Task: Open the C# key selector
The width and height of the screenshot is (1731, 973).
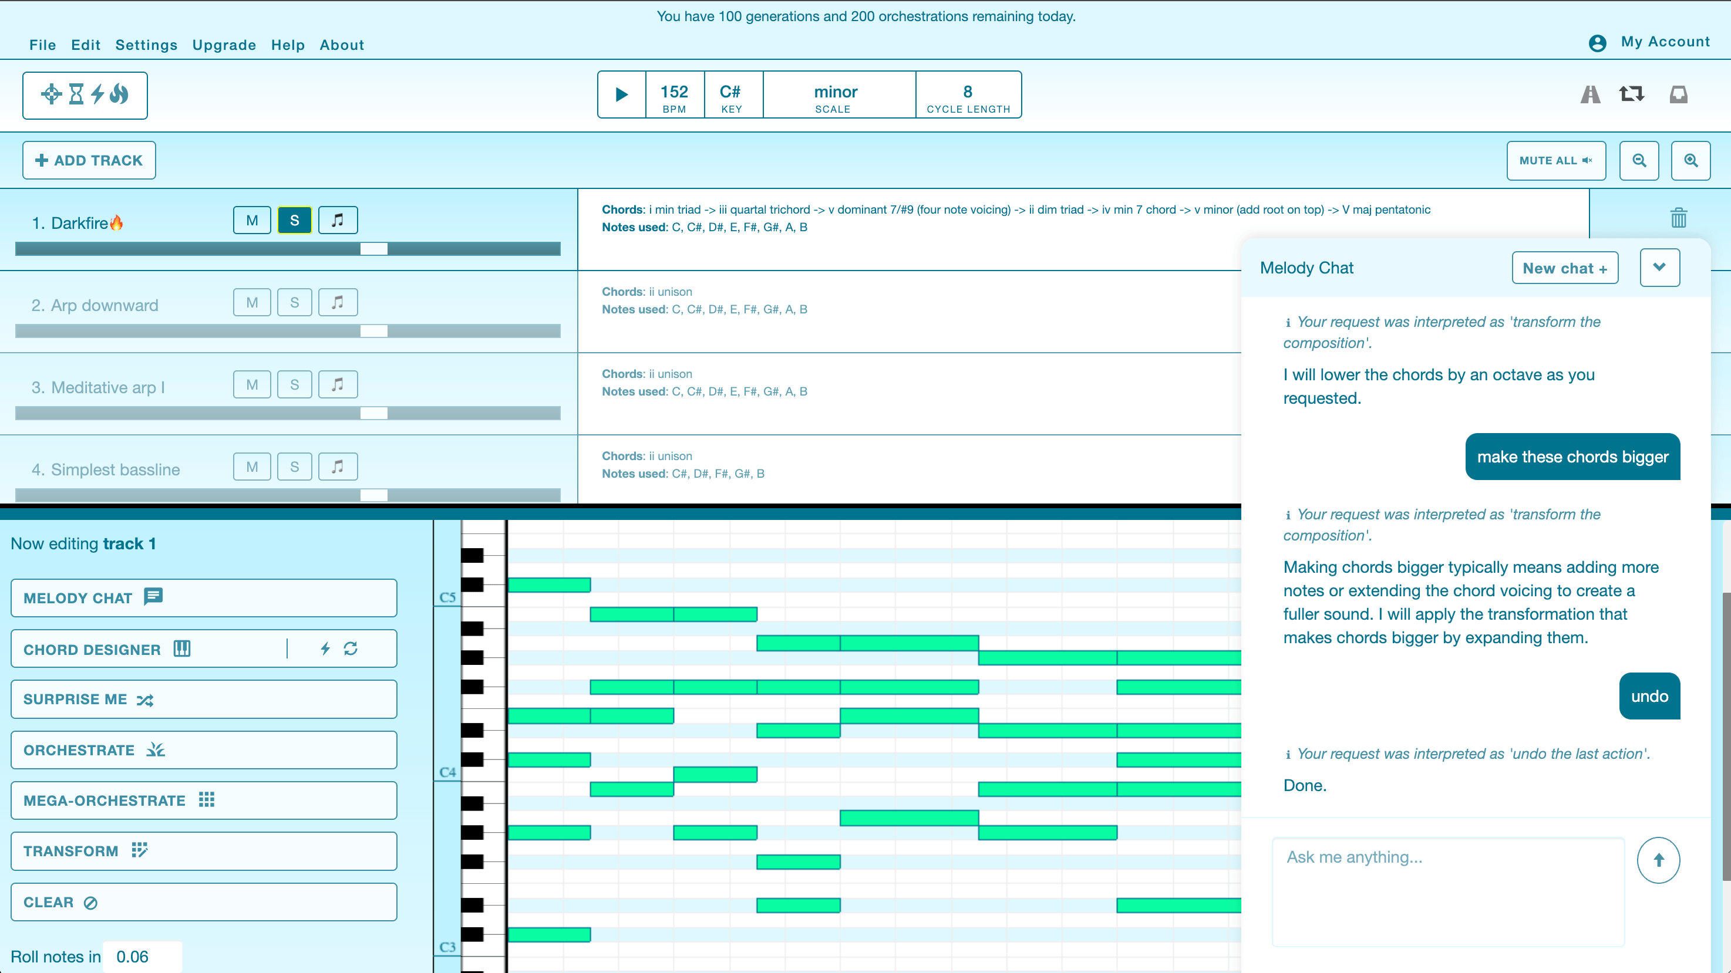Action: click(x=731, y=94)
